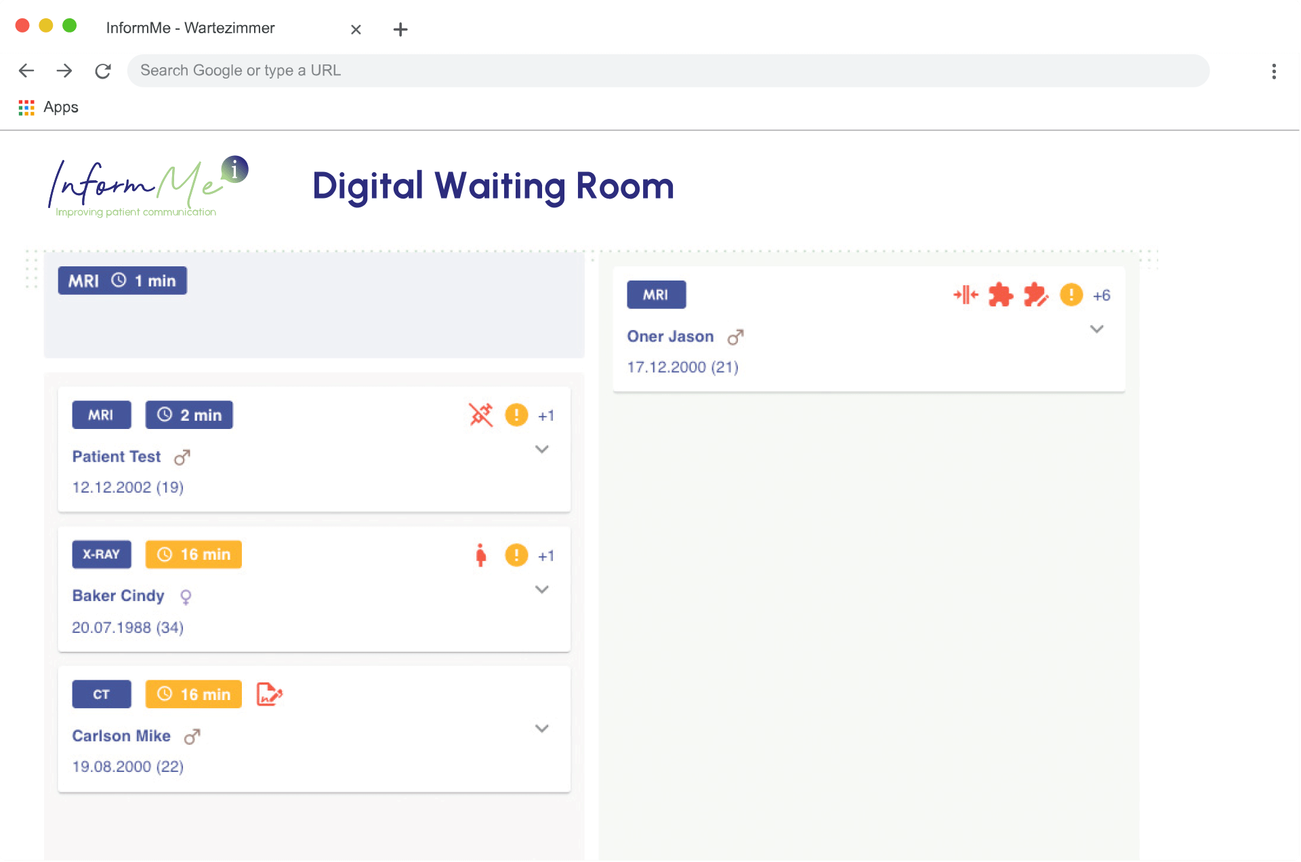
Task: Open a new browser tab
Action: 400,29
